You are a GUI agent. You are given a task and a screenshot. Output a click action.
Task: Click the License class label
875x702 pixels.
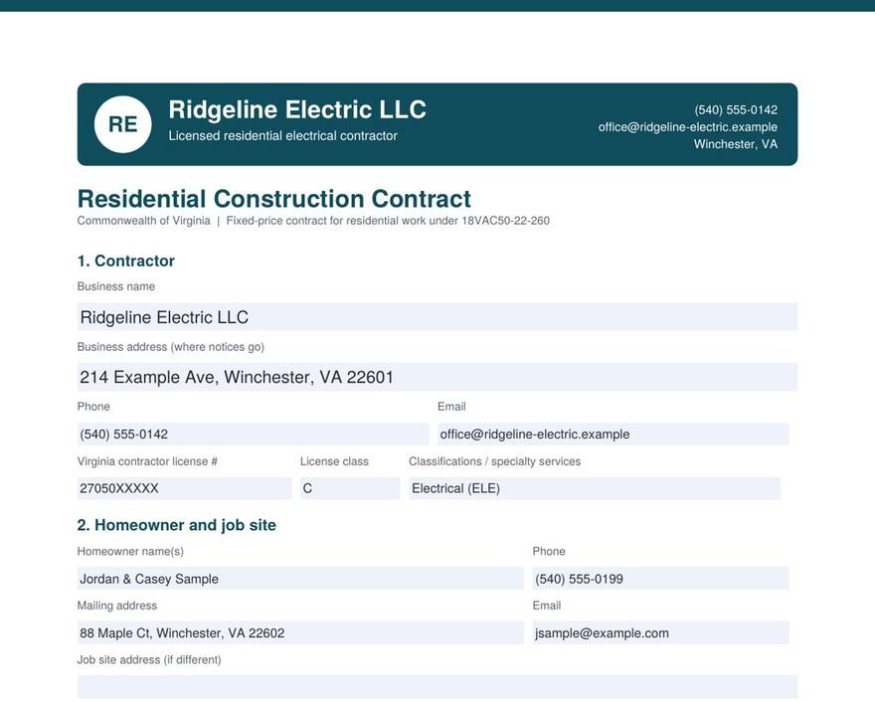click(334, 461)
